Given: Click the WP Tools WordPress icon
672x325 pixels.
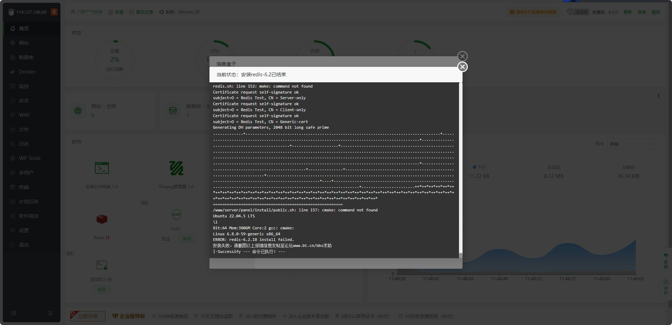Looking at the screenshot, I should (13, 158).
